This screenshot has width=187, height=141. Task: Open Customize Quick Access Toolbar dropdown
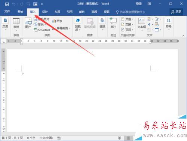pyautogui.click(x=42, y=4)
